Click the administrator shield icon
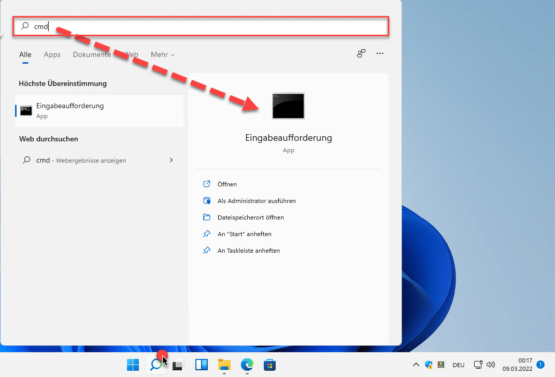Image resolution: width=555 pixels, height=377 pixels. [x=207, y=200]
